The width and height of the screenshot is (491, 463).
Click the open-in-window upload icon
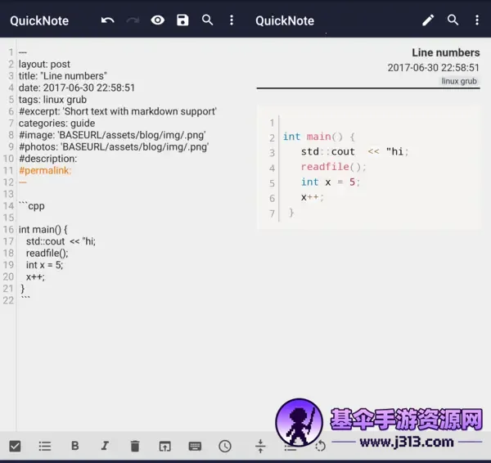pos(164,446)
